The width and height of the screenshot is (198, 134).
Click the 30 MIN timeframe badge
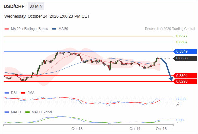[x=36, y=6]
